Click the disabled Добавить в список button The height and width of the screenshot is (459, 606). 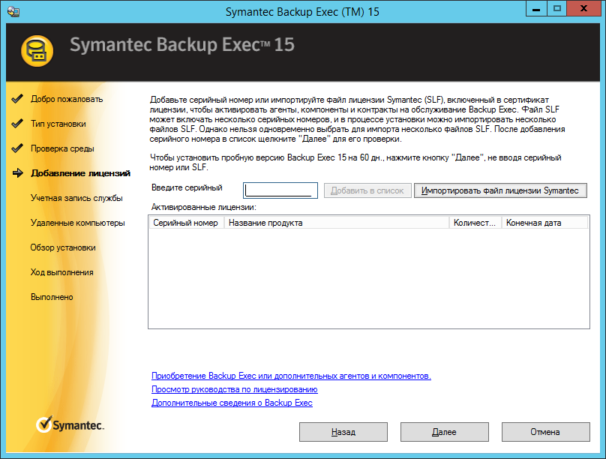point(367,190)
